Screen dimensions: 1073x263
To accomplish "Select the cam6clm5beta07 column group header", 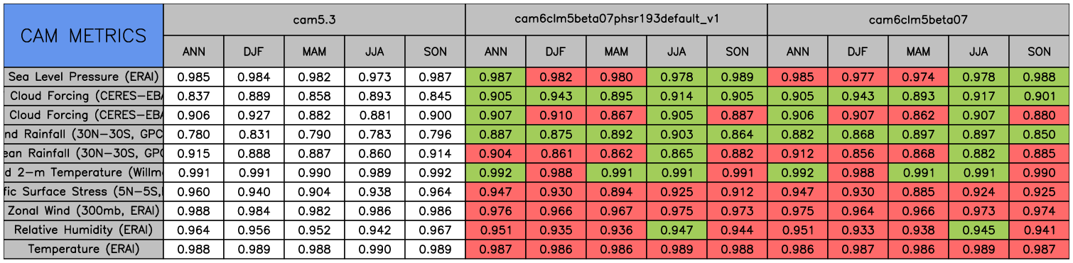I will point(918,19).
